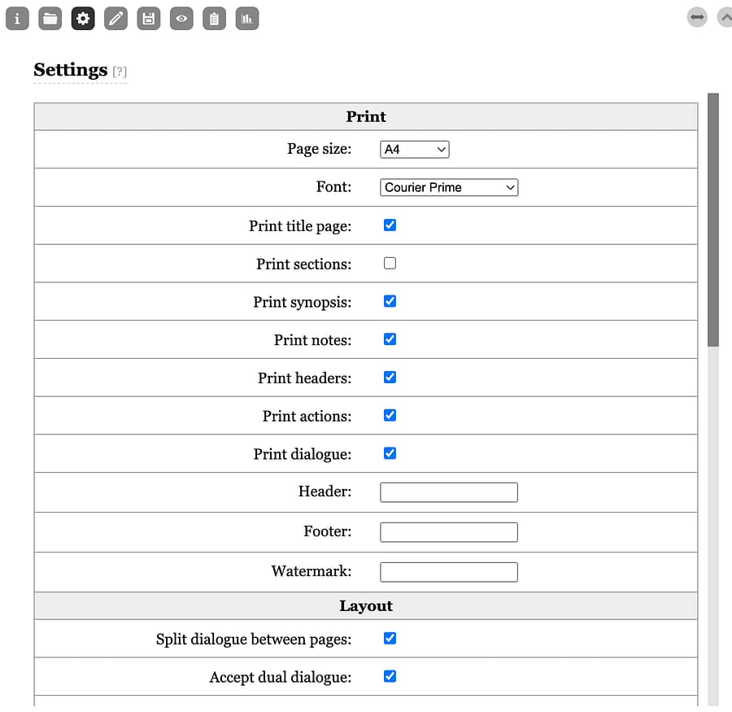Image resolution: width=732 pixels, height=712 pixels.
Task: Open the Page size dropdown
Action: click(415, 150)
